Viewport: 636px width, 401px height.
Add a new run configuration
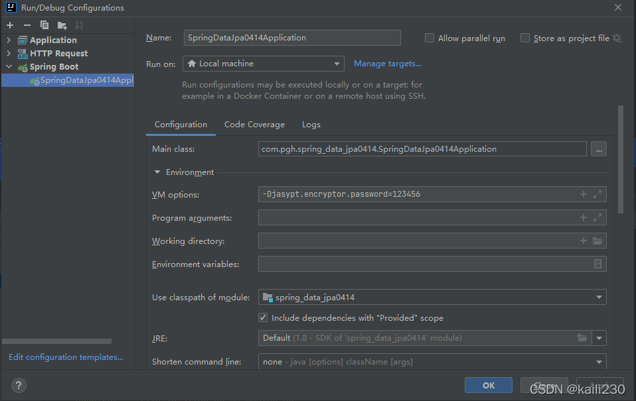(9, 25)
